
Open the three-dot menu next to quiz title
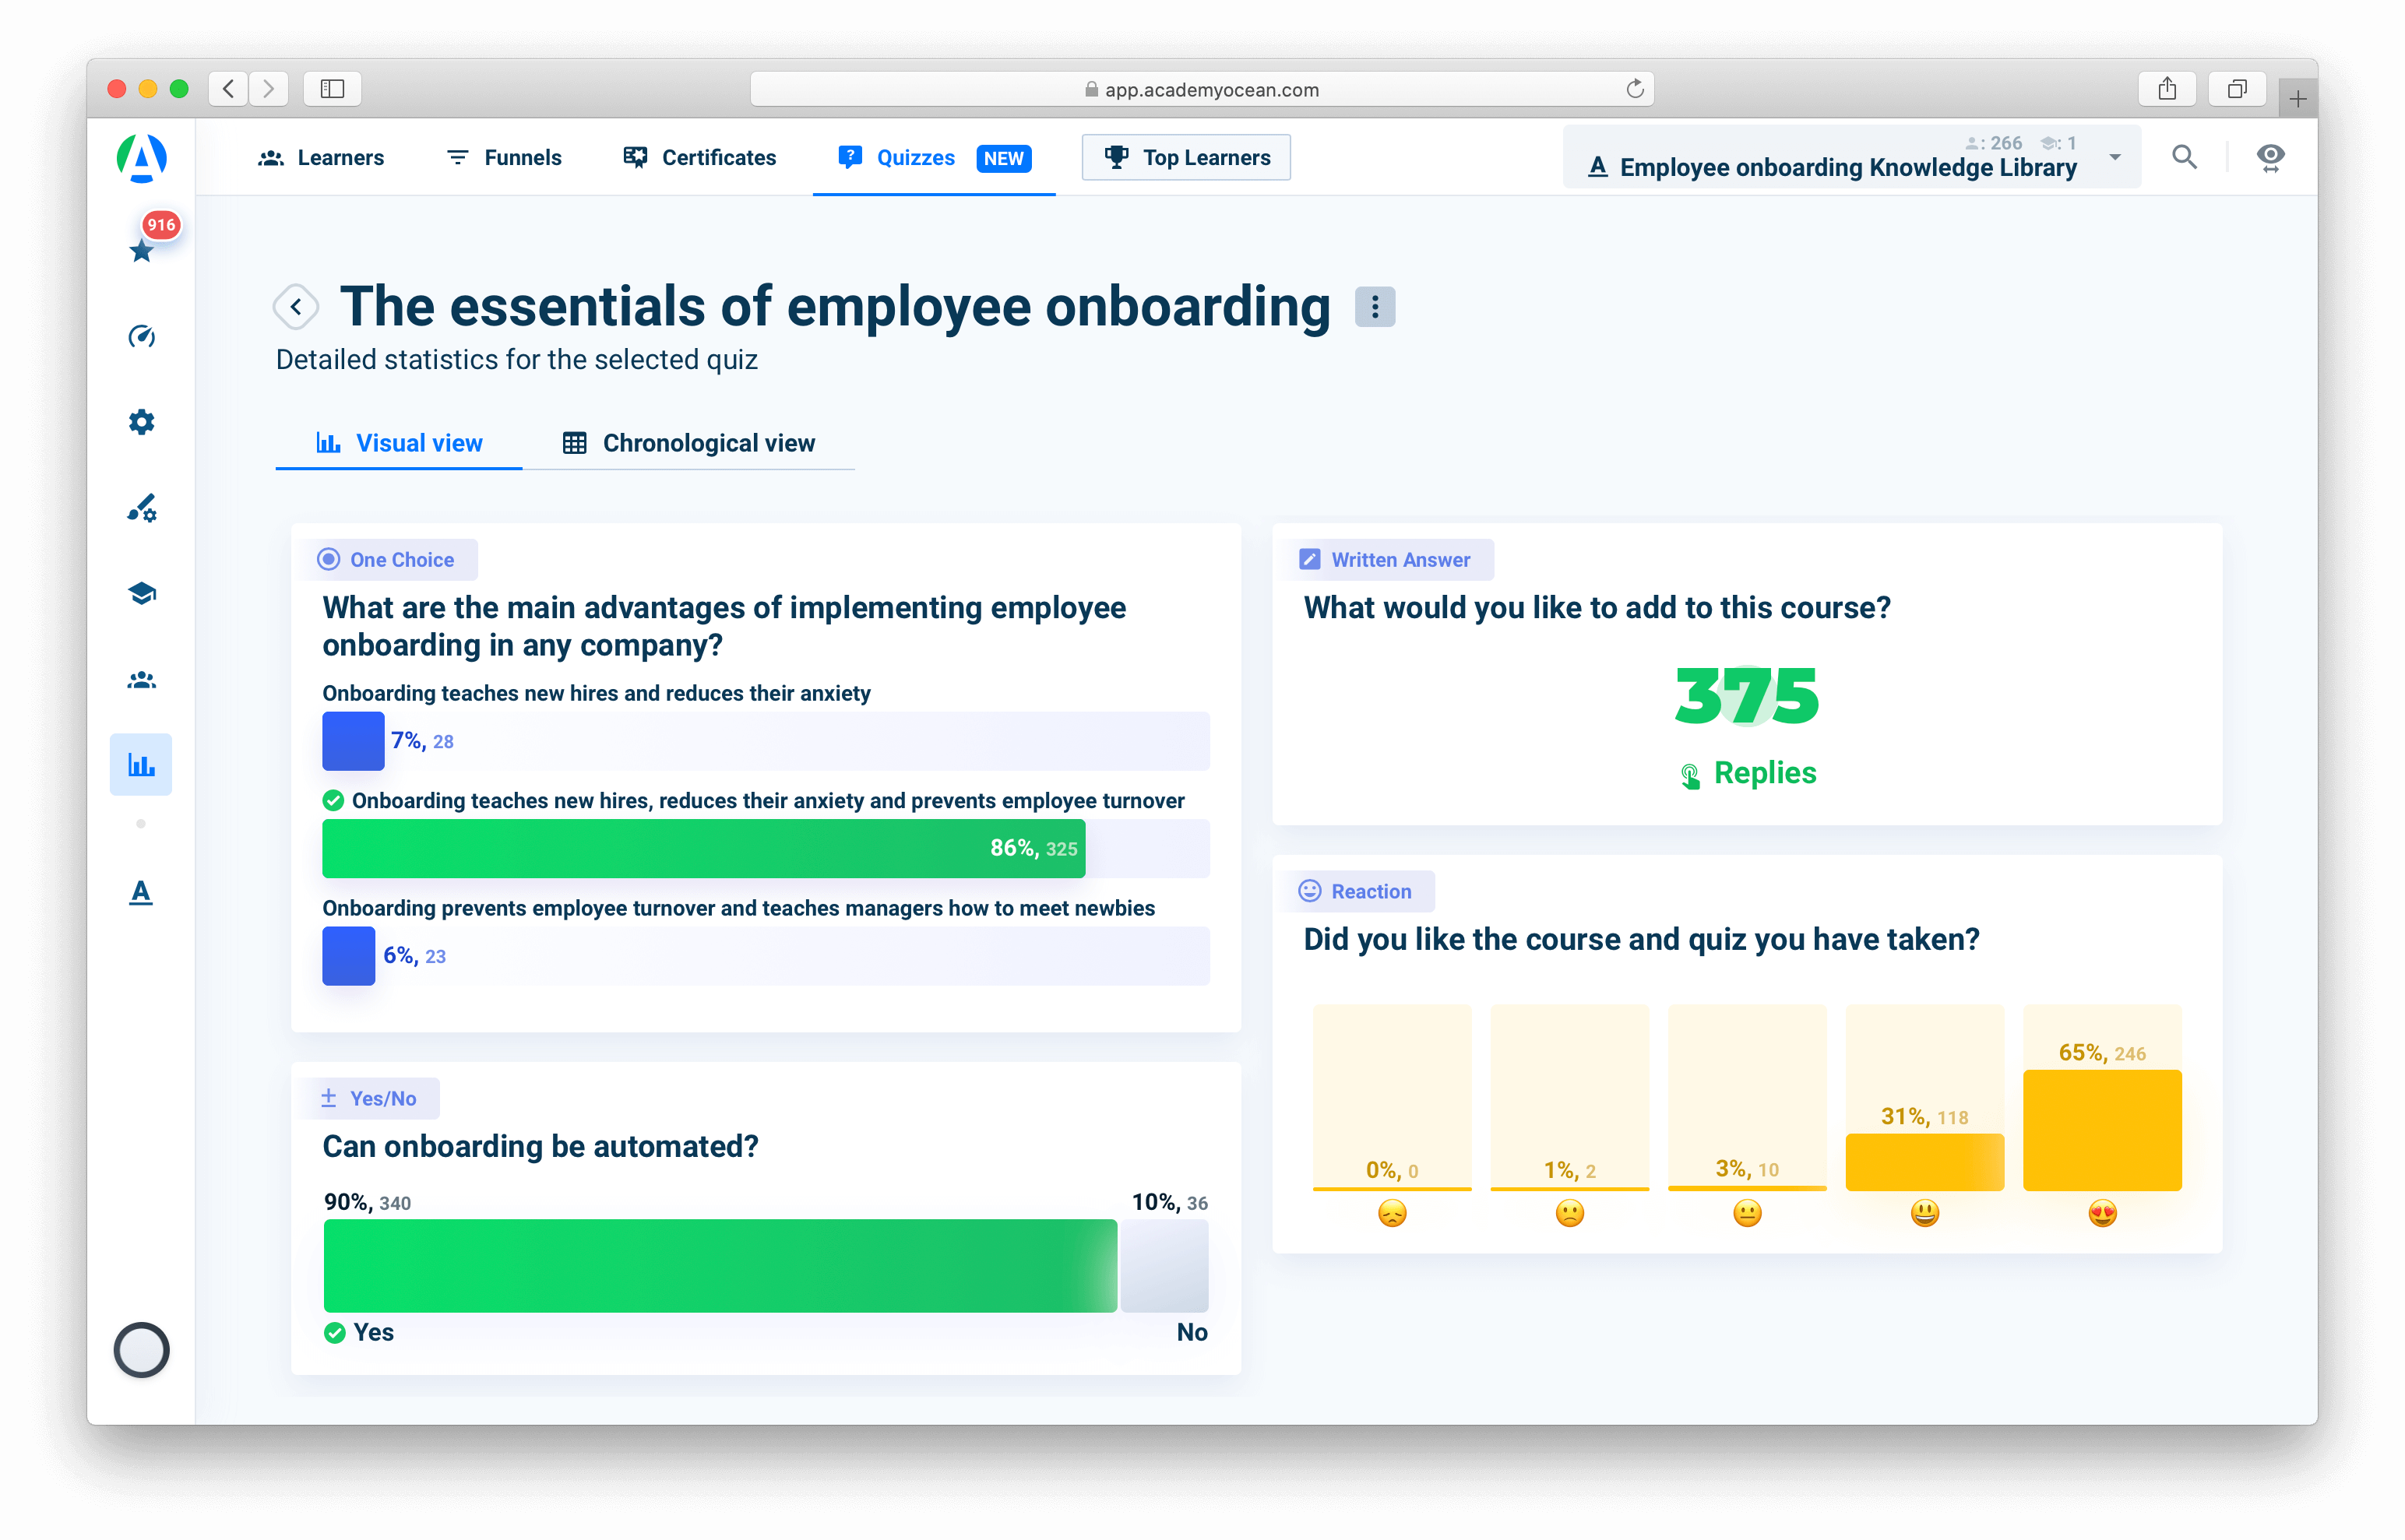(1375, 307)
